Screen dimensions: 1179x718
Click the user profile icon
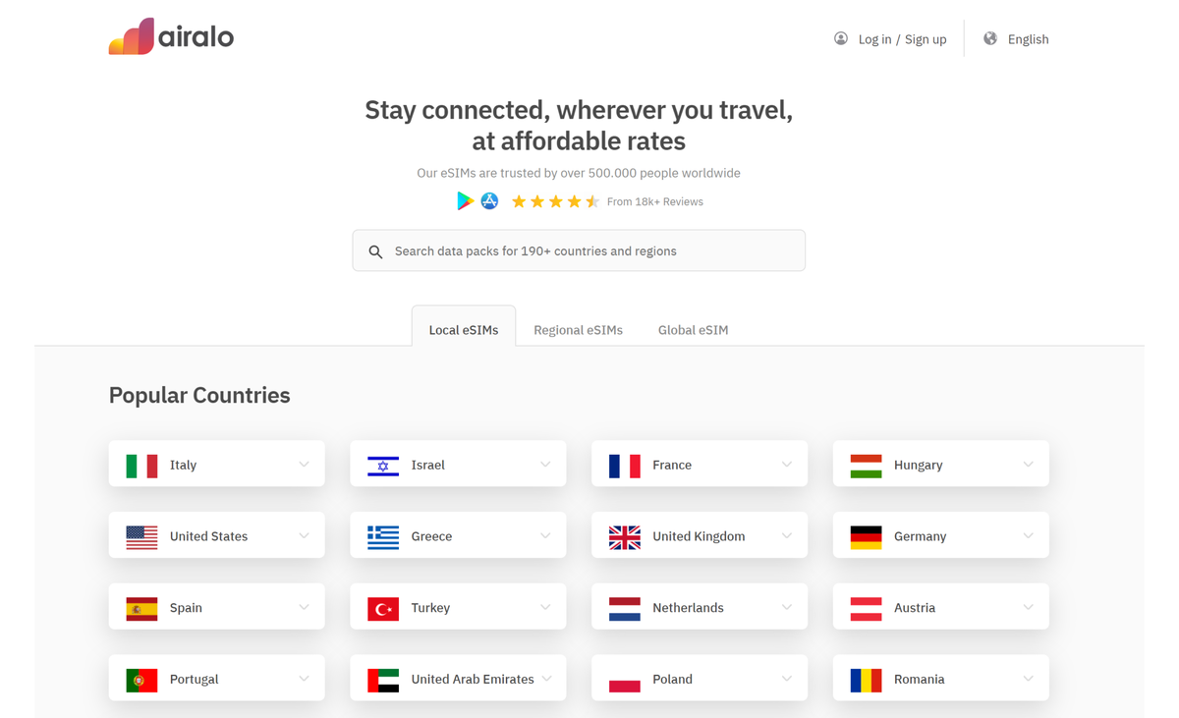coord(841,38)
